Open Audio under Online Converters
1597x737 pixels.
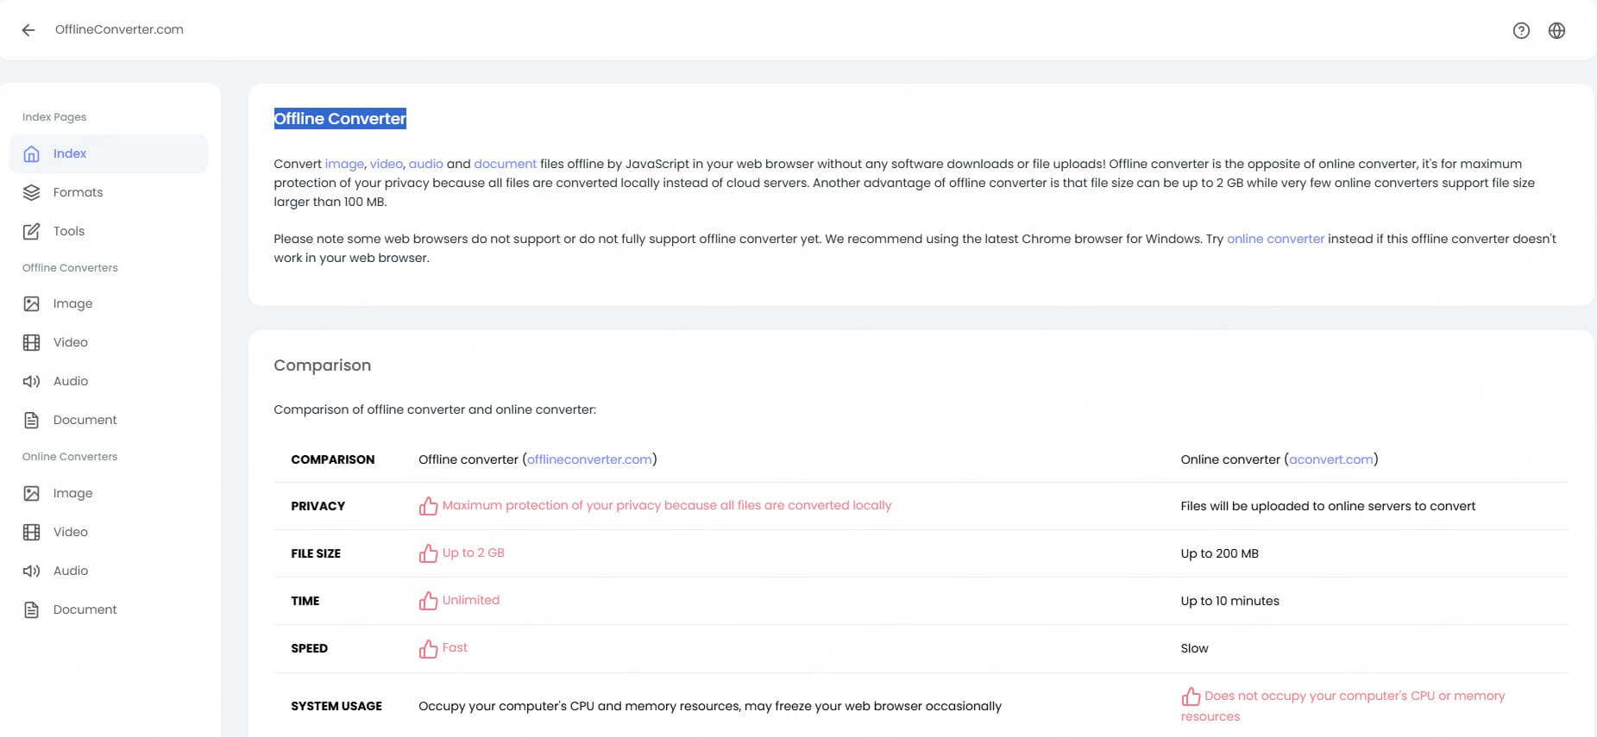pyautogui.click(x=109, y=571)
